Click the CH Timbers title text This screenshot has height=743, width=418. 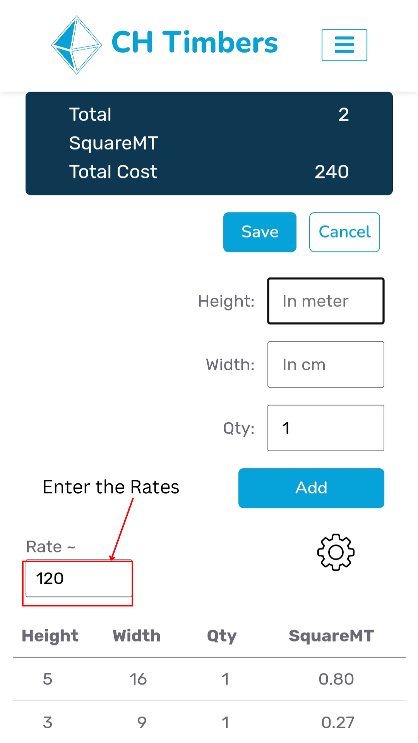195,42
